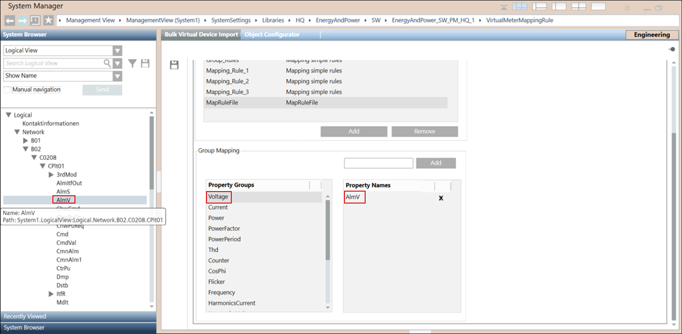The height and width of the screenshot is (334, 682).
Task: Open the navigation history icon
Action: click(35, 21)
